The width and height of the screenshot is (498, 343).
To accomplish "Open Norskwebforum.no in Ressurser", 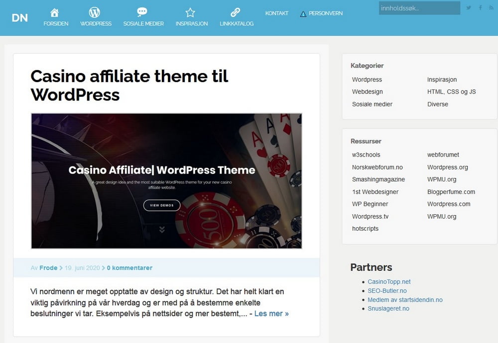I will [377, 167].
